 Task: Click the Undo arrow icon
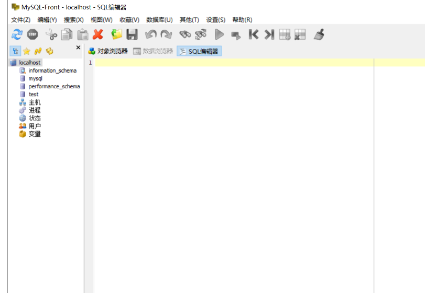click(x=151, y=34)
